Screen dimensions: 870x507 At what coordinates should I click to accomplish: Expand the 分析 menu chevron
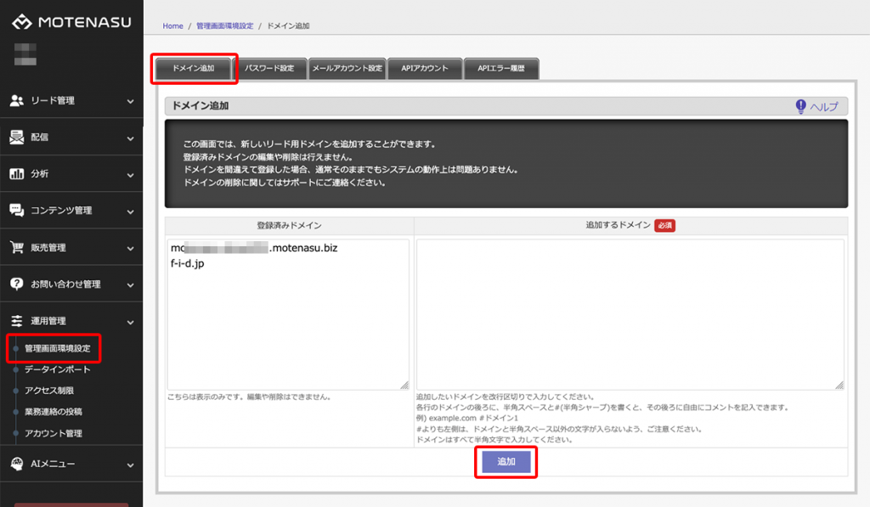pos(130,175)
